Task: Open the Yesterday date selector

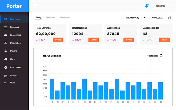Action: [x=155, y=56]
